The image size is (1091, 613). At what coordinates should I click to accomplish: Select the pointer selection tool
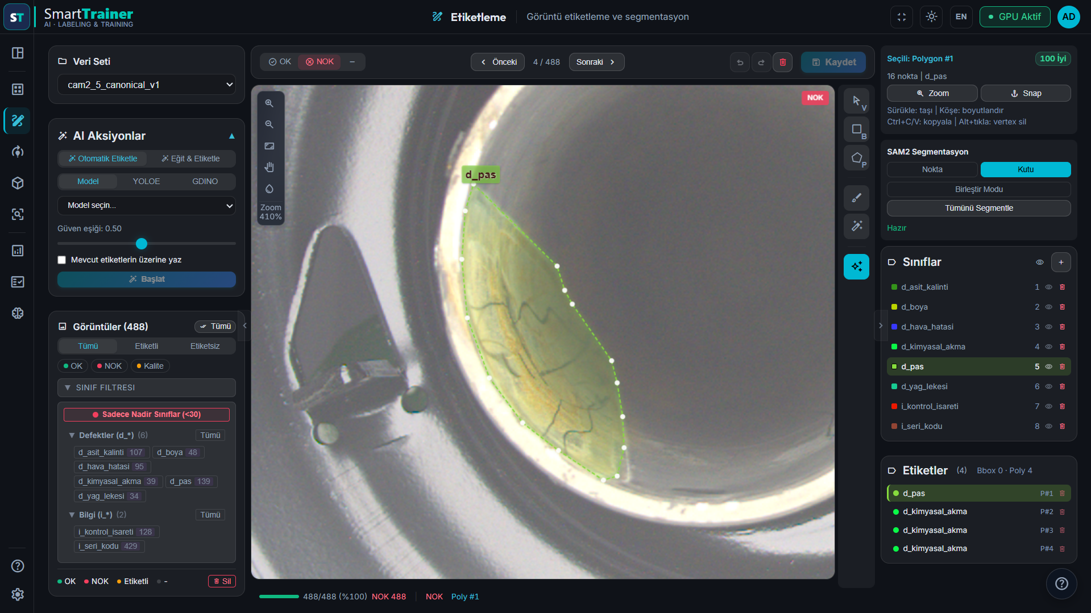click(856, 101)
